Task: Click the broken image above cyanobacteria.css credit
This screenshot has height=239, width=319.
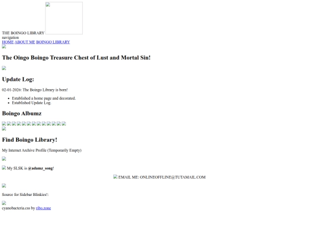Action: coord(4,203)
